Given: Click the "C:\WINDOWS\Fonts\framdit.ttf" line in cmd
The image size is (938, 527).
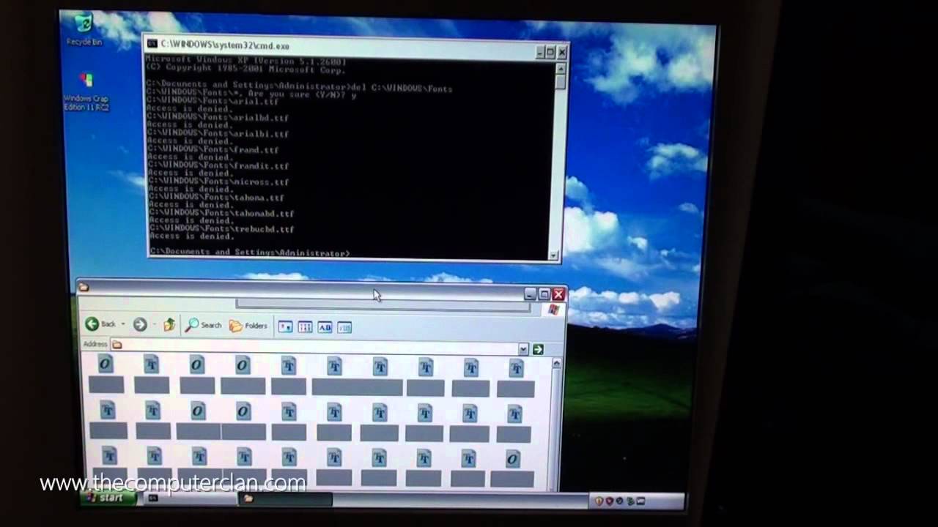Looking at the screenshot, I should [x=218, y=166].
